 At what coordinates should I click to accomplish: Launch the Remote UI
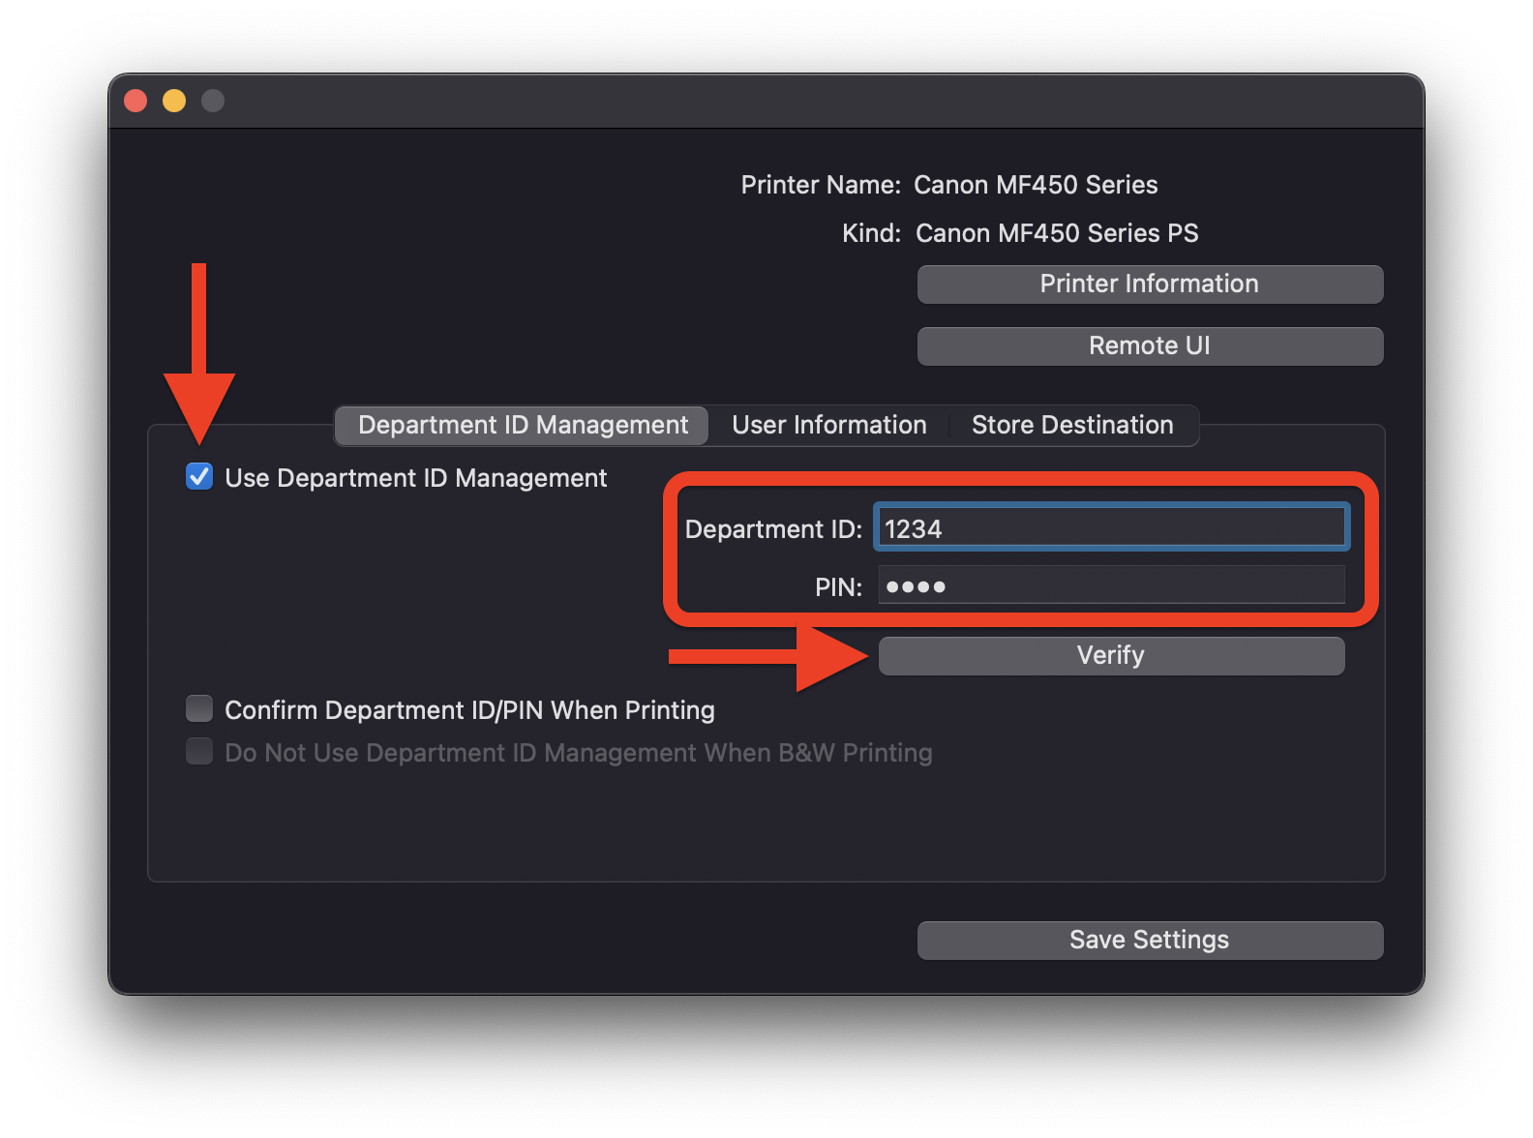pyautogui.click(x=1149, y=346)
